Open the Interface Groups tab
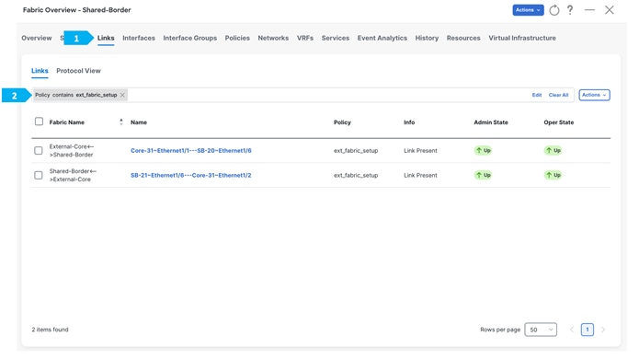 click(190, 38)
